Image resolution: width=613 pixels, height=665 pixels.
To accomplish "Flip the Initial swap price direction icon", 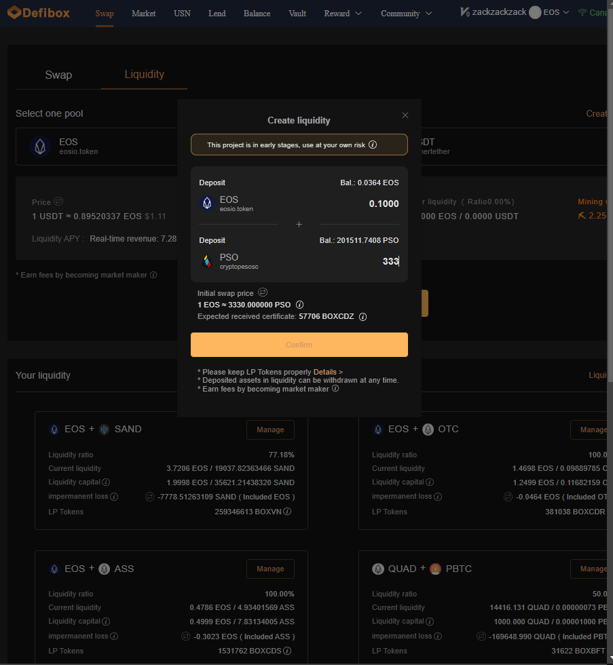I will (x=263, y=292).
